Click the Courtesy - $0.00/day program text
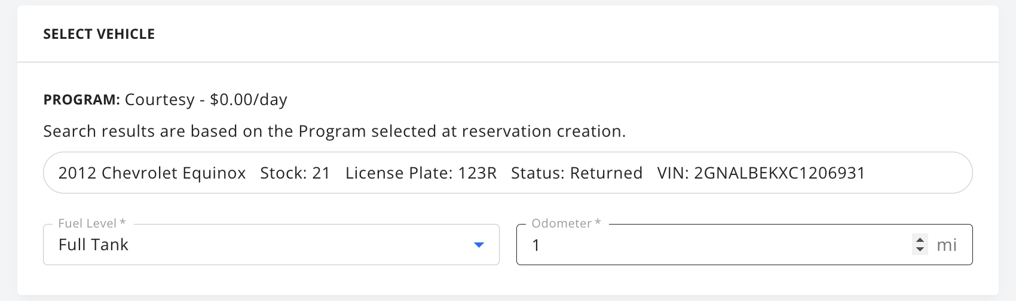The width and height of the screenshot is (1016, 301). [206, 100]
